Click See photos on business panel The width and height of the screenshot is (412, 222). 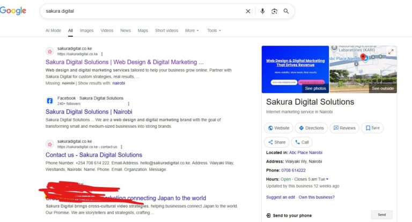315,89
